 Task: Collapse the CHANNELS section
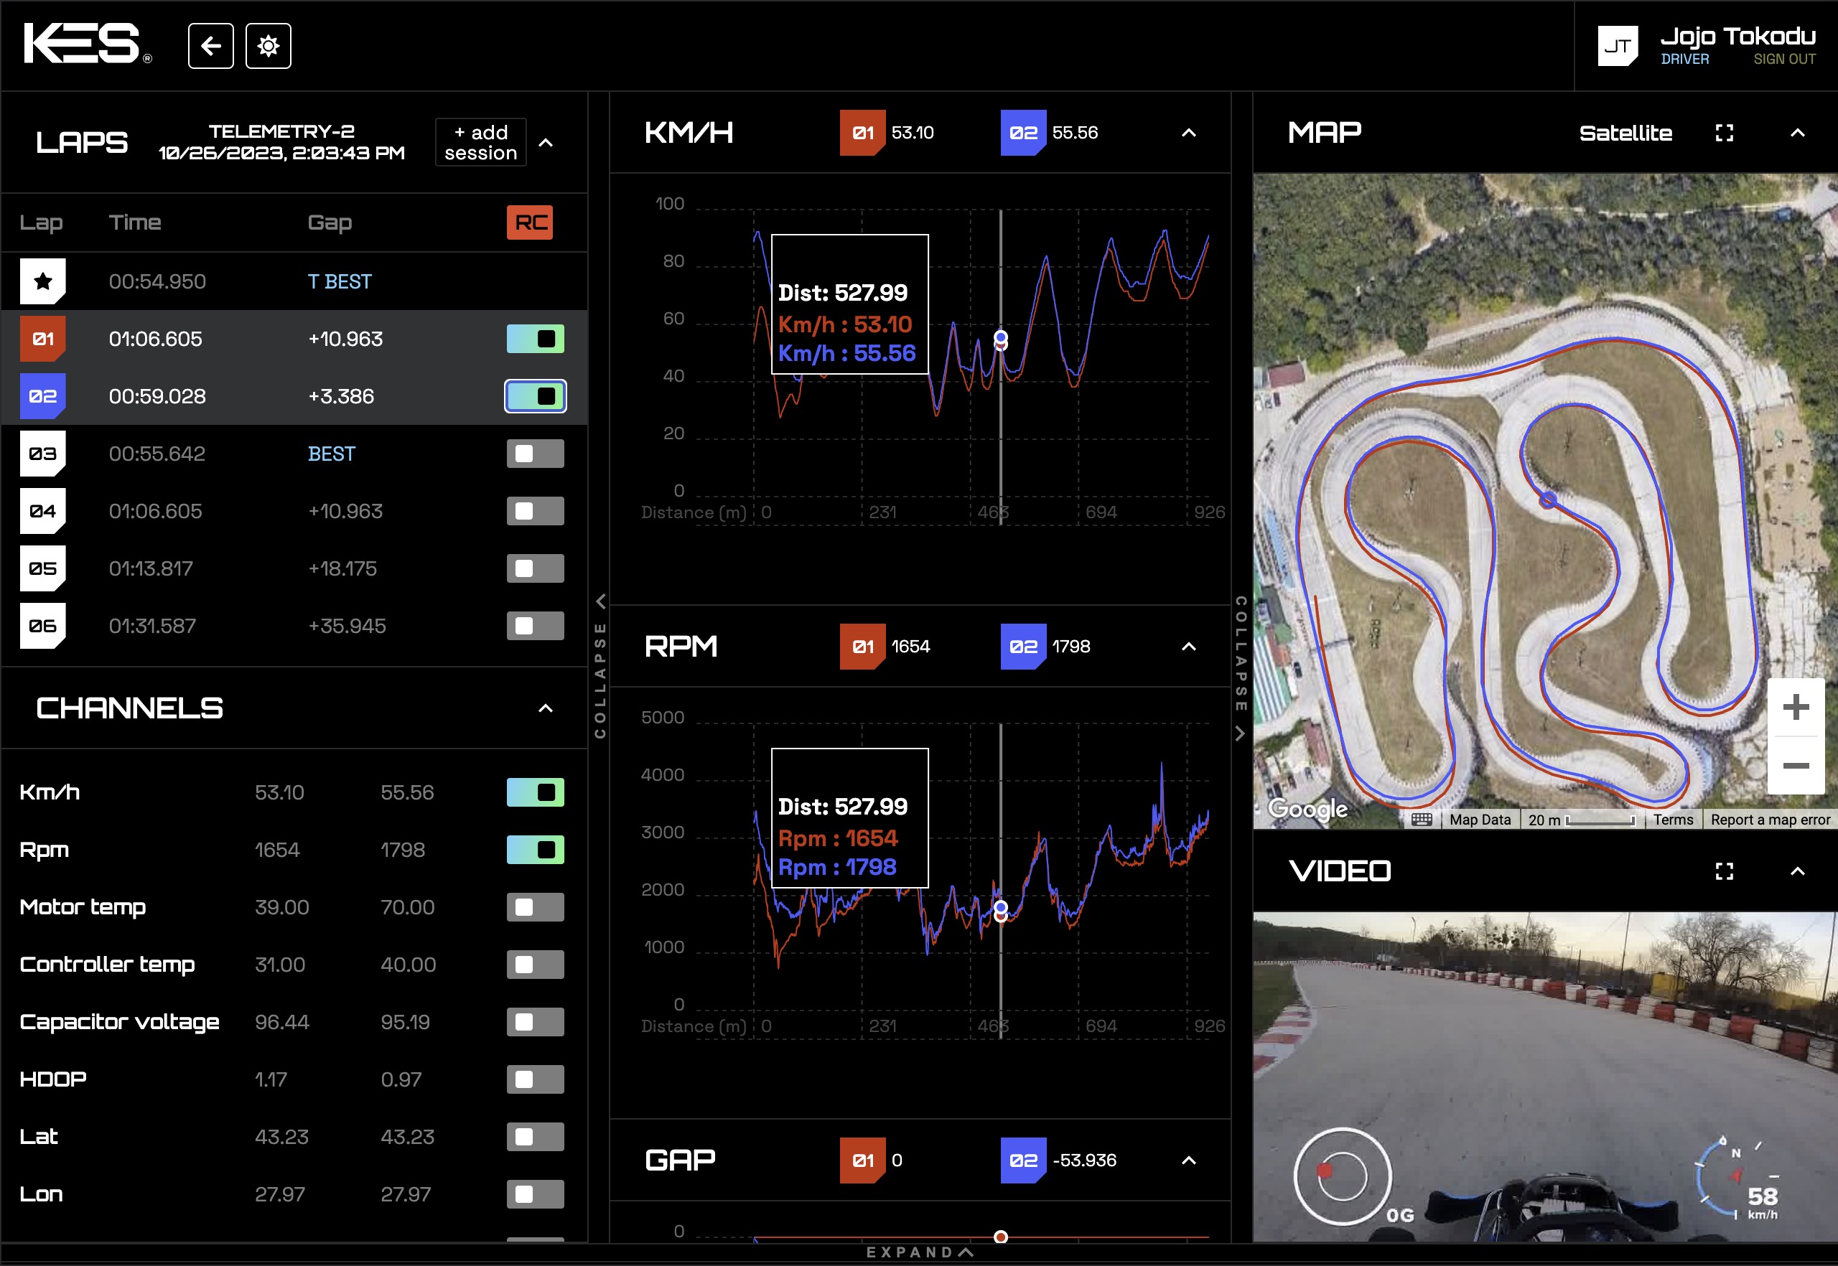545,709
